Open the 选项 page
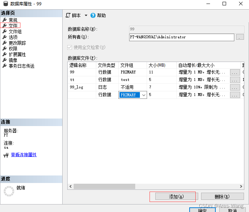This screenshot has height=212, width=249. pos(13,37)
